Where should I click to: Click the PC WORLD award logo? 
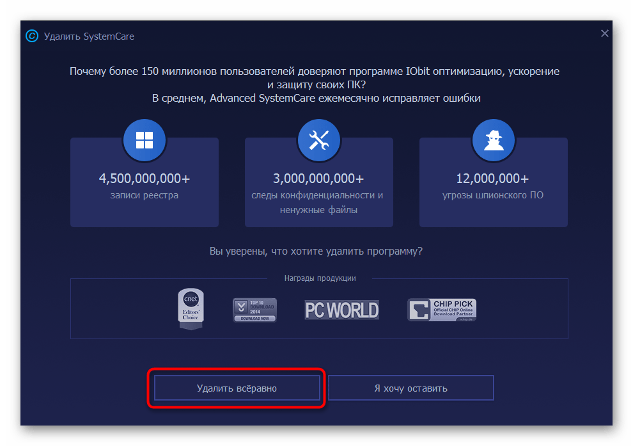click(341, 310)
